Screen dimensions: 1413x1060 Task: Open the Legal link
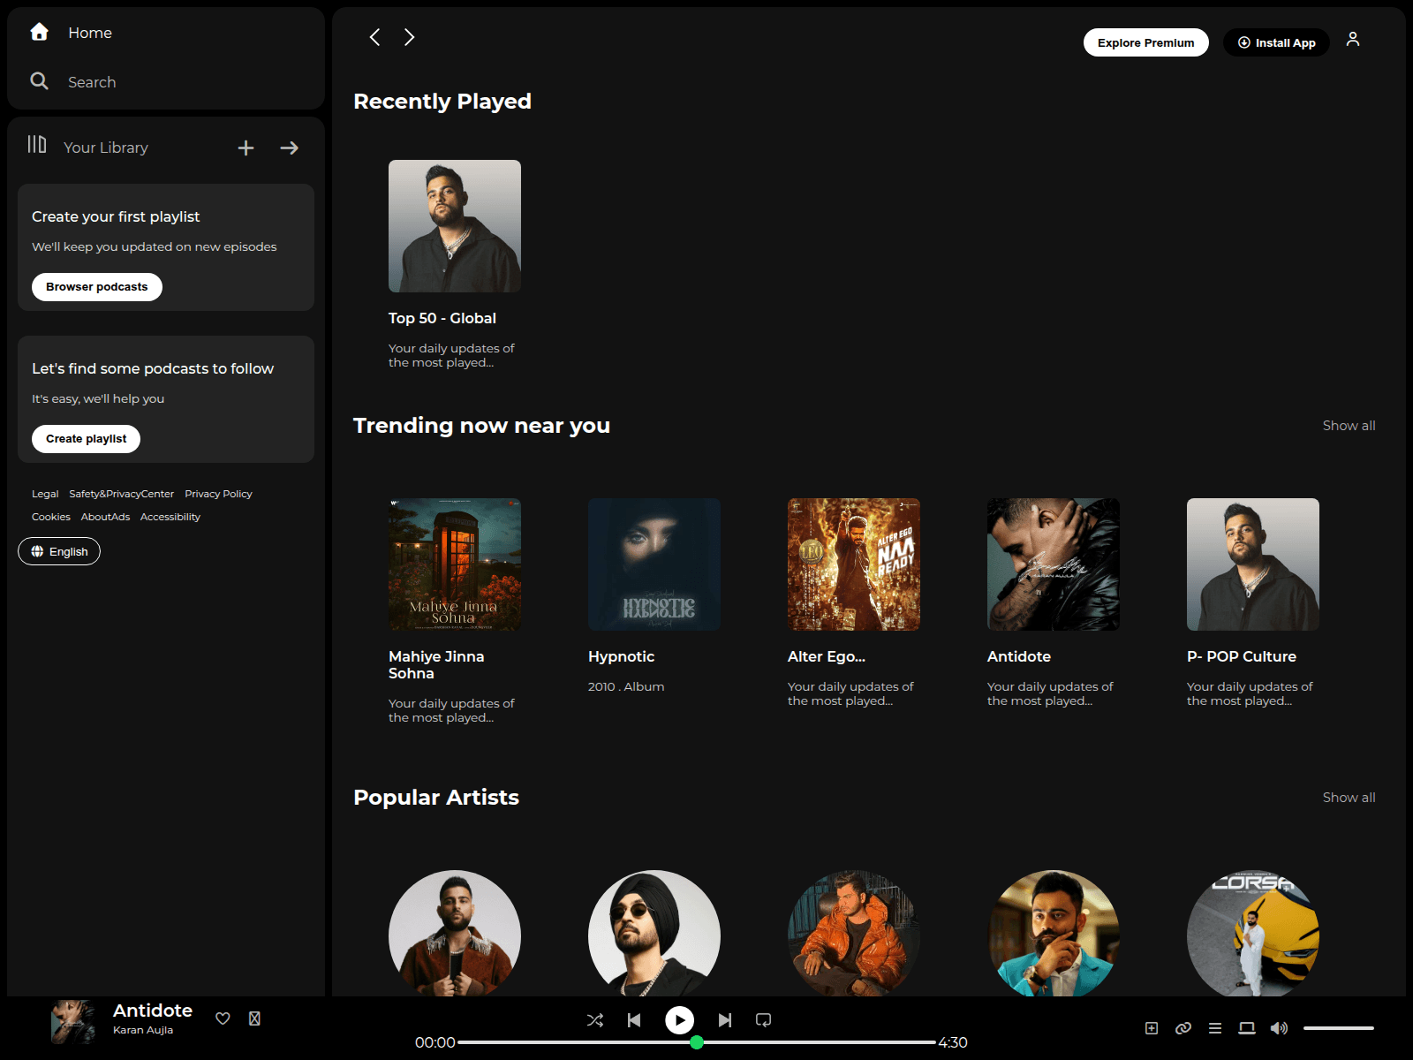point(45,494)
